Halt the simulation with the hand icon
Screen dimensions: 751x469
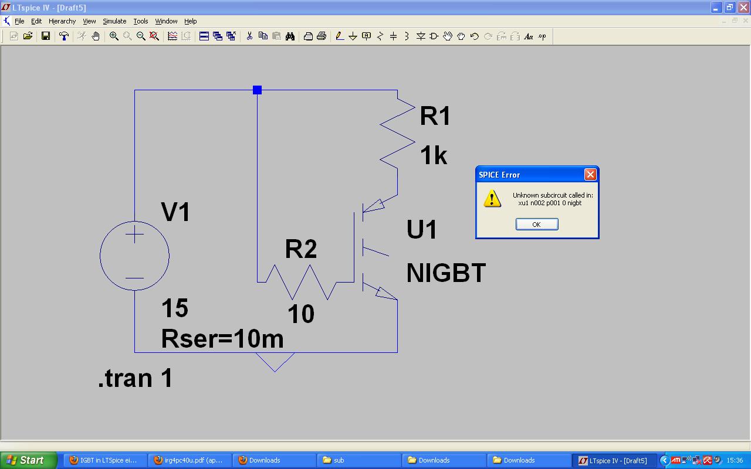(95, 36)
